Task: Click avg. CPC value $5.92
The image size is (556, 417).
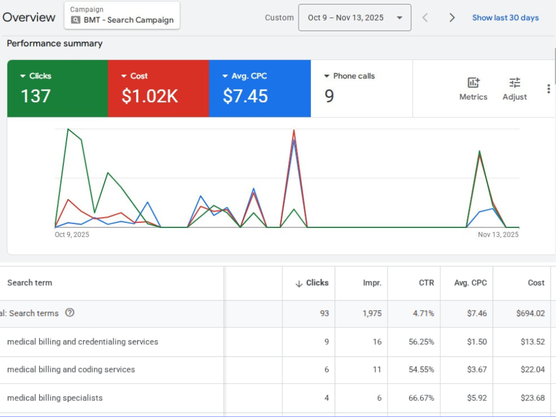Action: [476, 398]
